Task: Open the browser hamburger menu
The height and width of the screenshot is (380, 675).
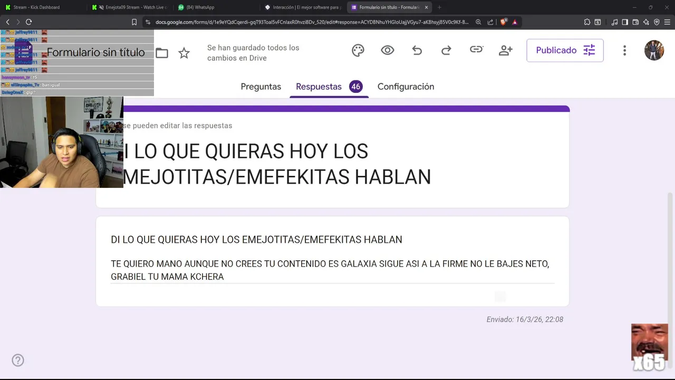Action: [668, 22]
